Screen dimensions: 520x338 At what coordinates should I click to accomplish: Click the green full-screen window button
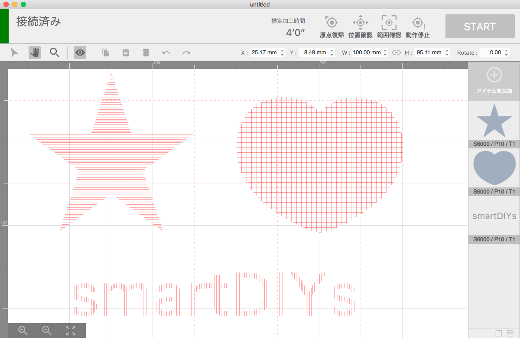(23, 4)
